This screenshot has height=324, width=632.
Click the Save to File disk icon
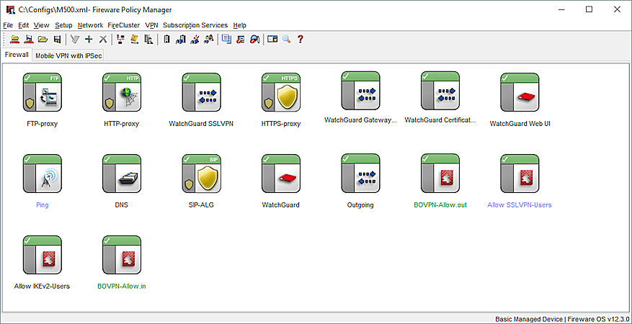point(57,39)
